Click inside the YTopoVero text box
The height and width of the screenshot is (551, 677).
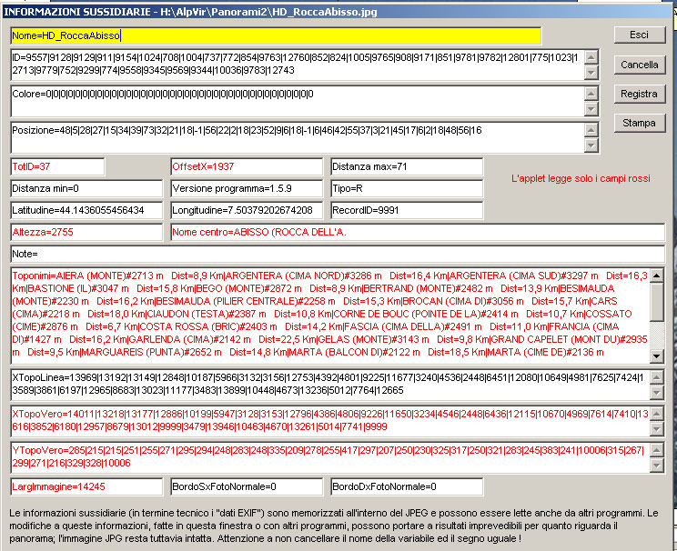pyautogui.click(x=330, y=457)
